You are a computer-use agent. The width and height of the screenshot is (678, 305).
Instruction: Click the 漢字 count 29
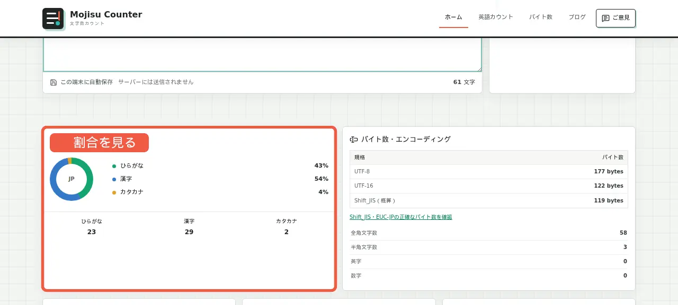click(189, 232)
